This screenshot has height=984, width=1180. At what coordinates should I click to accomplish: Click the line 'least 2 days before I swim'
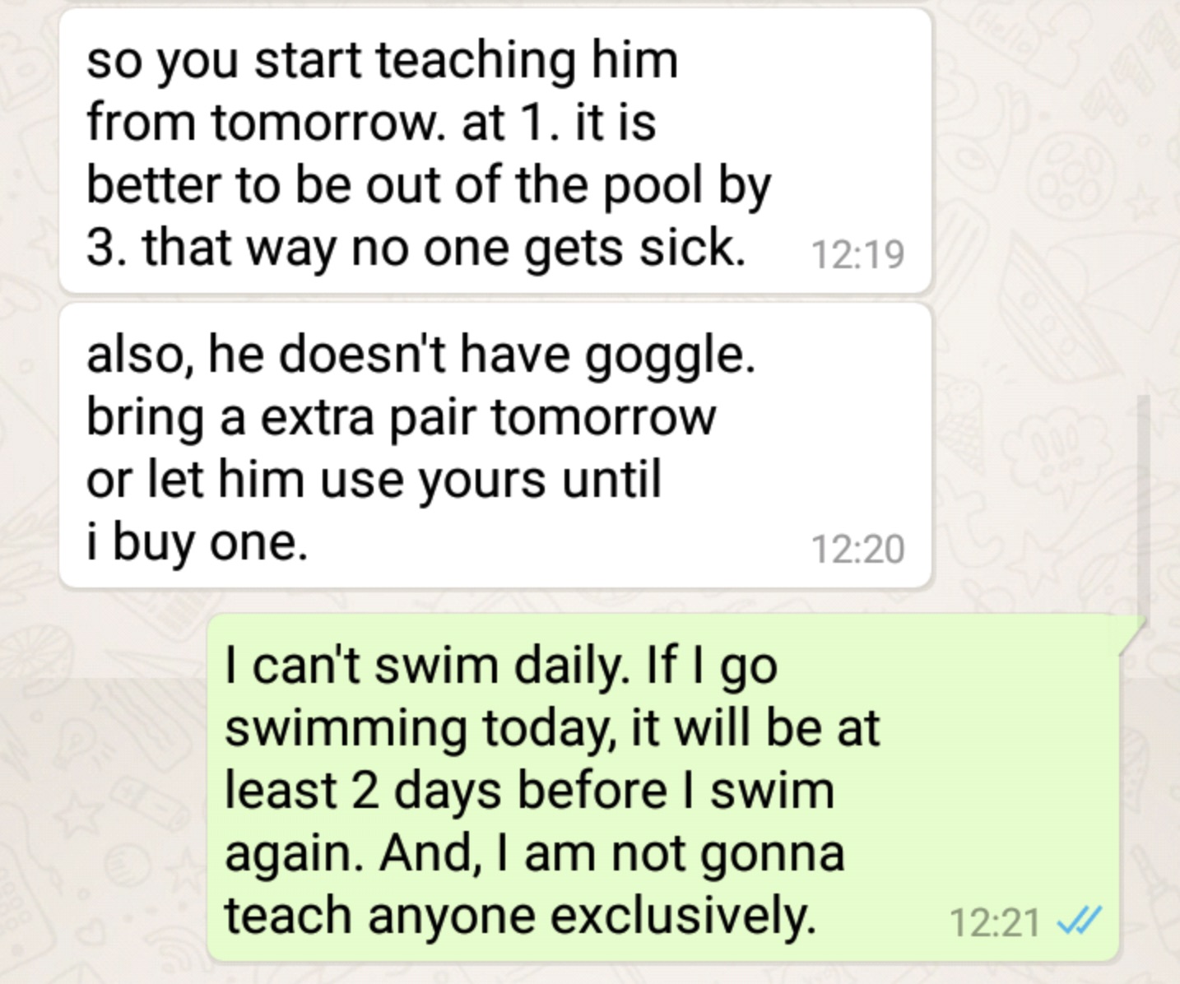coord(529,791)
